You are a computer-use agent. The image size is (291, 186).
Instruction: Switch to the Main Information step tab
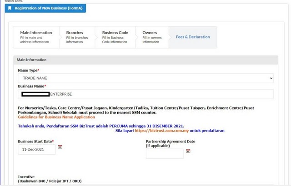coord(36,37)
